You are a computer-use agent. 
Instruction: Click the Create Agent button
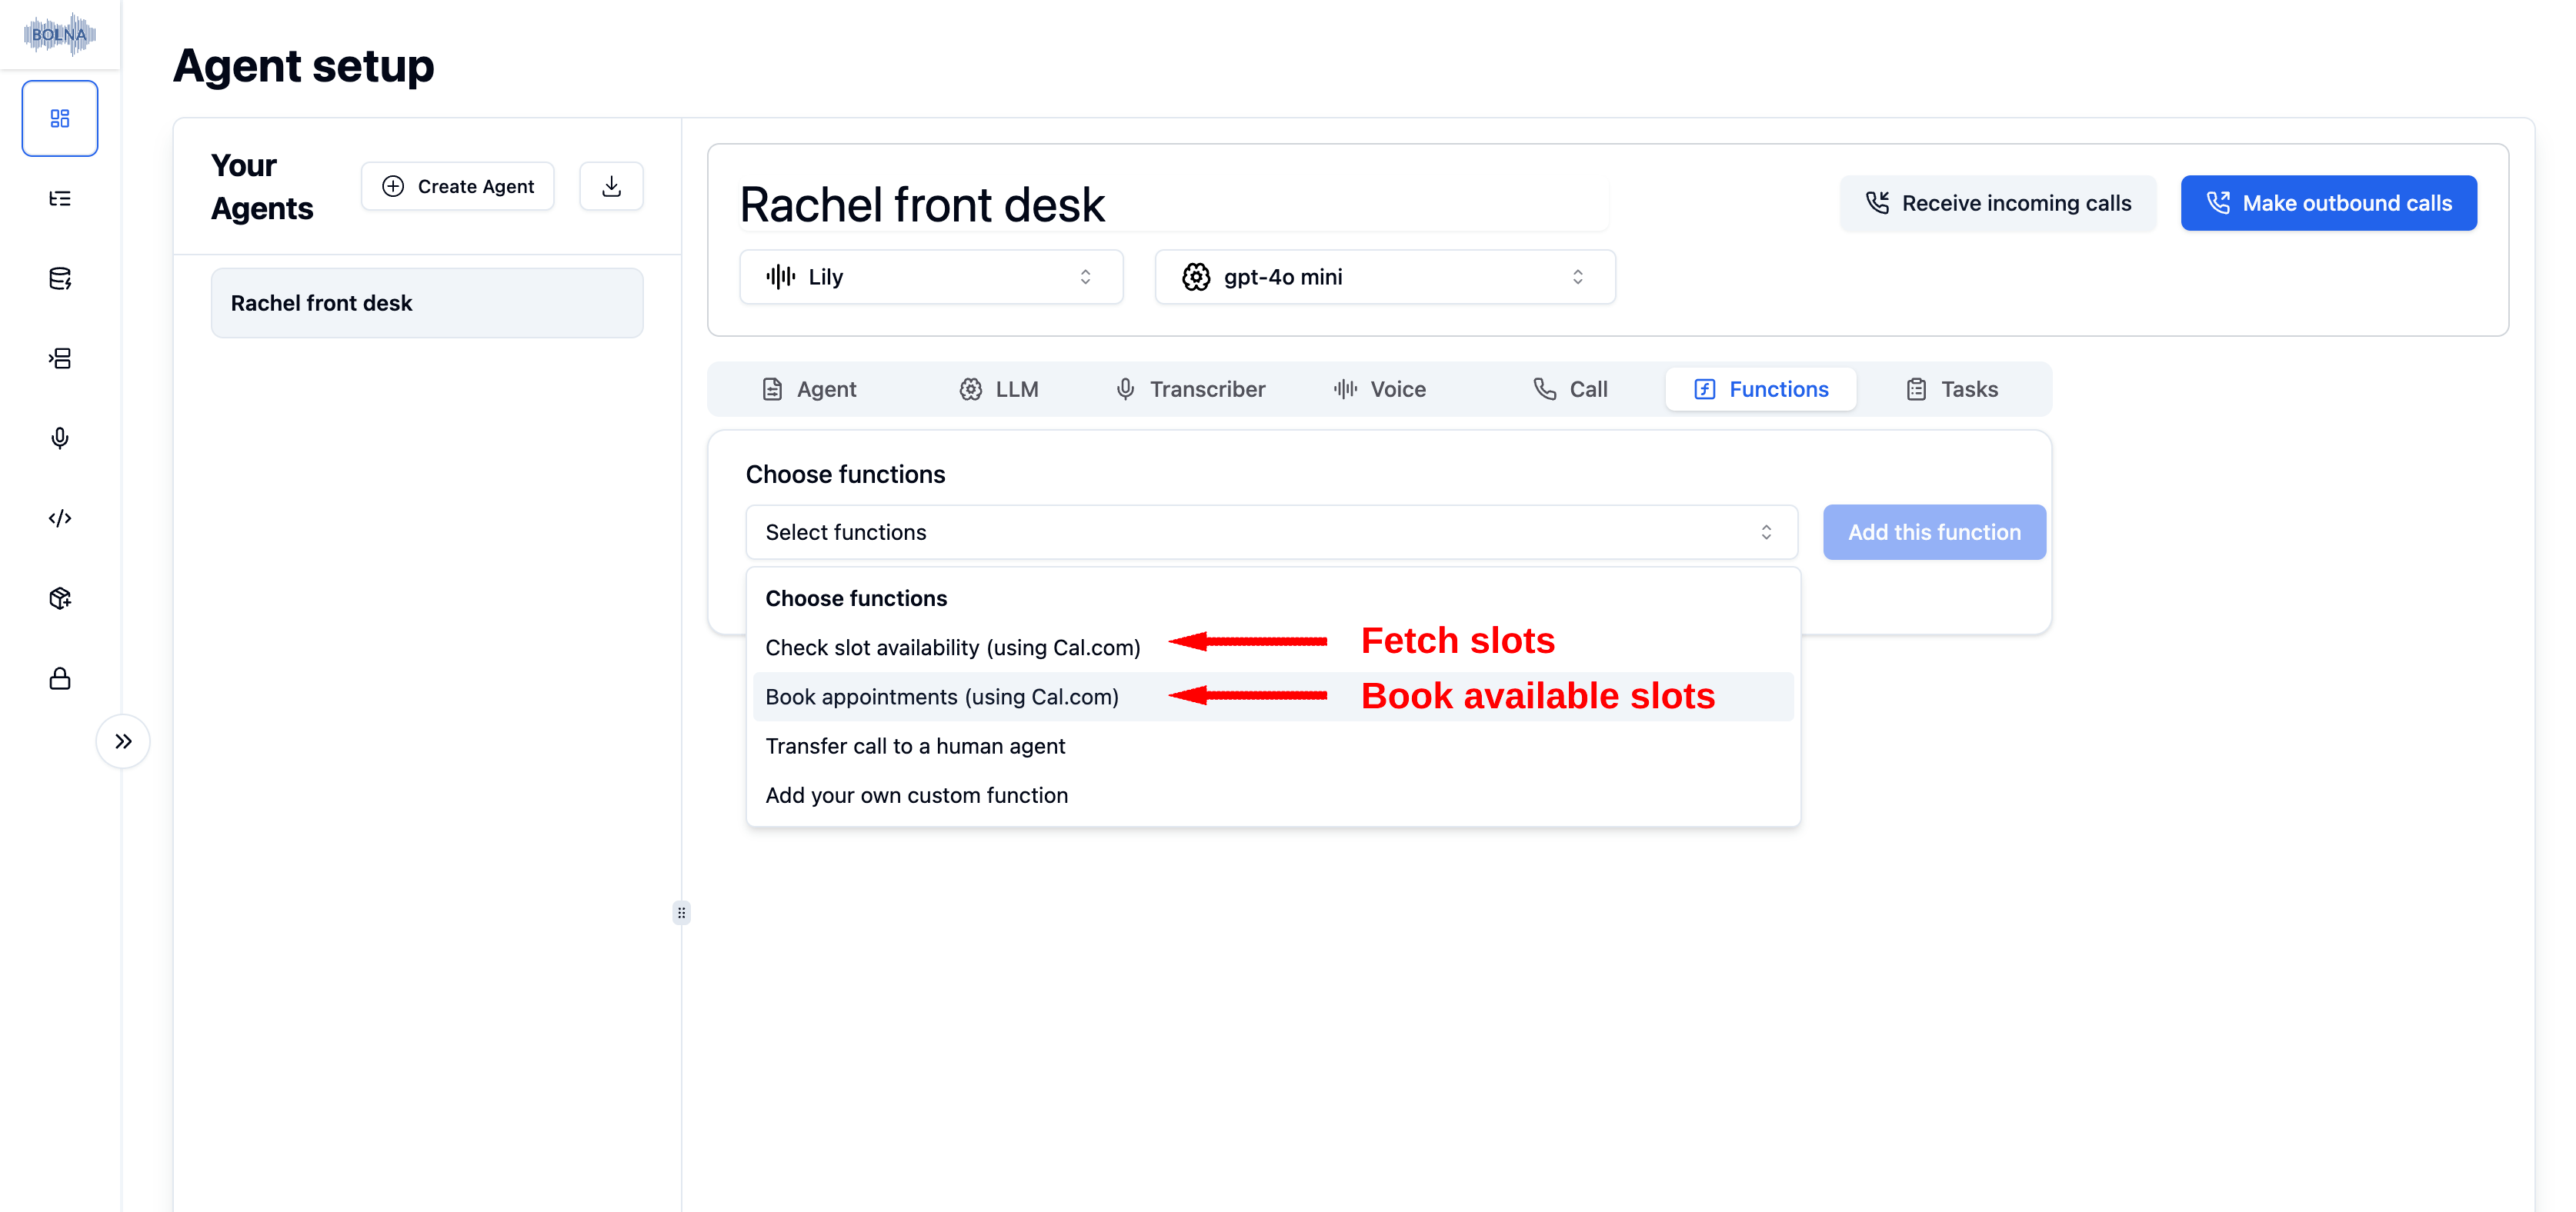tap(458, 187)
